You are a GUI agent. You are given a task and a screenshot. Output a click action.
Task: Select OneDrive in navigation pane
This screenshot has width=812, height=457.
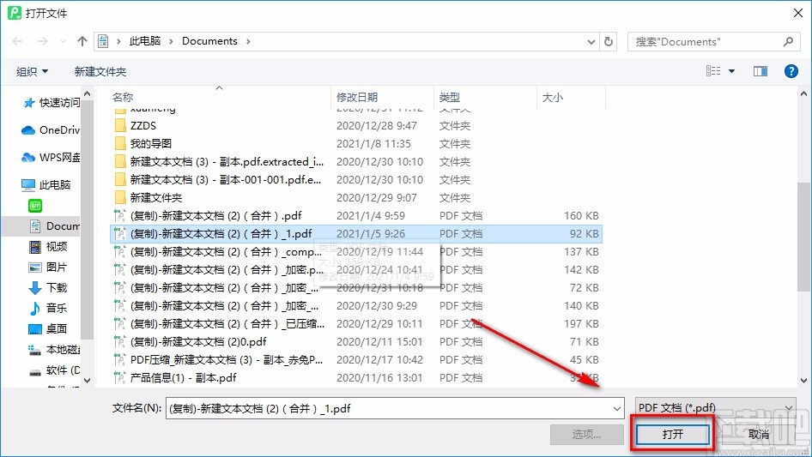[x=51, y=130]
